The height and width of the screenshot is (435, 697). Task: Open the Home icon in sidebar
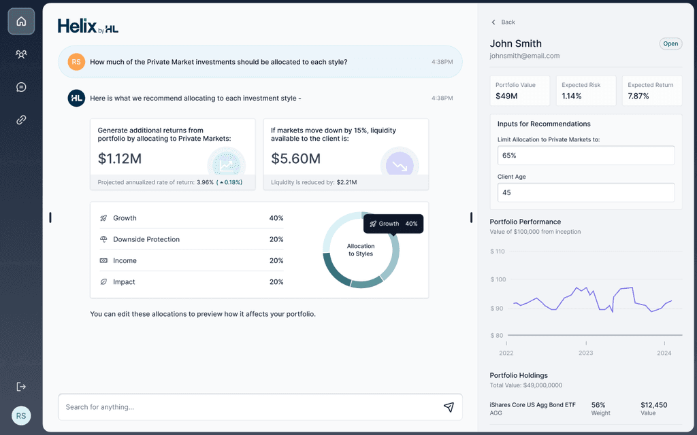tap(21, 21)
